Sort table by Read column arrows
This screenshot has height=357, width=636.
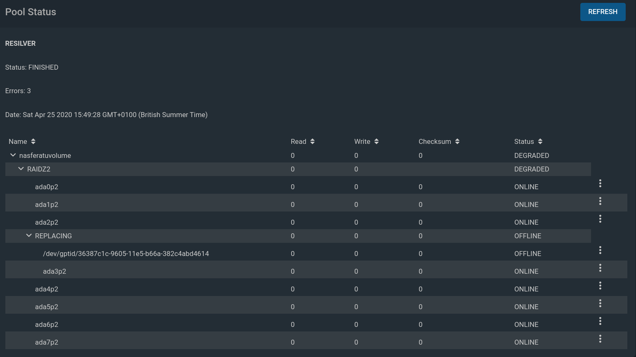312,141
